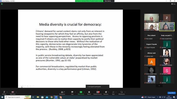Select Anggi Pradinar's video tile

[x=152, y=27]
